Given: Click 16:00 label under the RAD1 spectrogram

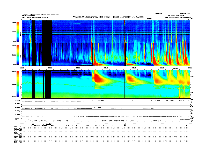Looking at the screenshot, I should tap(134, 68).
